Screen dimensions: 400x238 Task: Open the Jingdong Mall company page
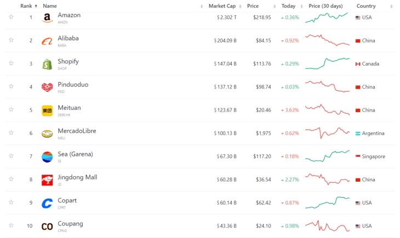click(x=77, y=177)
